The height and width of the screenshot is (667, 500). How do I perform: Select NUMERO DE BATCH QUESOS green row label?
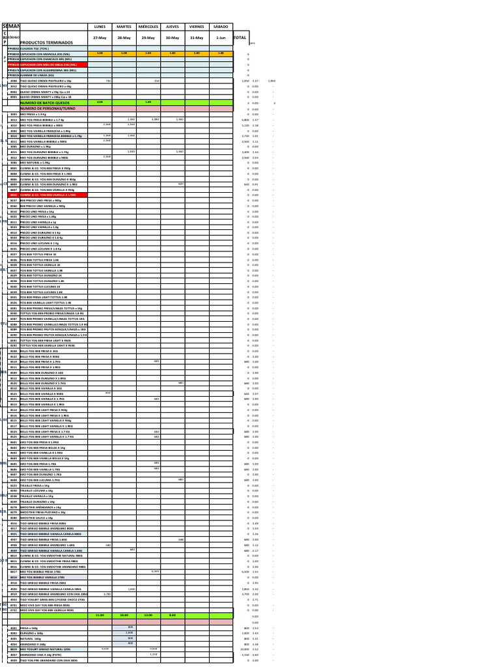53,103
